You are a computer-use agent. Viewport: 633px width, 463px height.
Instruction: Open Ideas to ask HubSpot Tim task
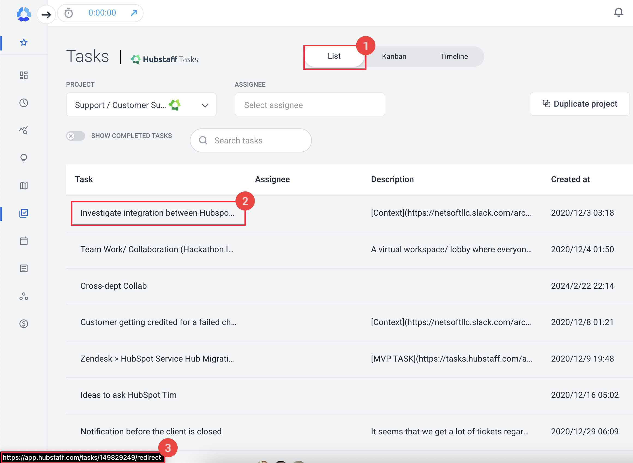tap(129, 395)
